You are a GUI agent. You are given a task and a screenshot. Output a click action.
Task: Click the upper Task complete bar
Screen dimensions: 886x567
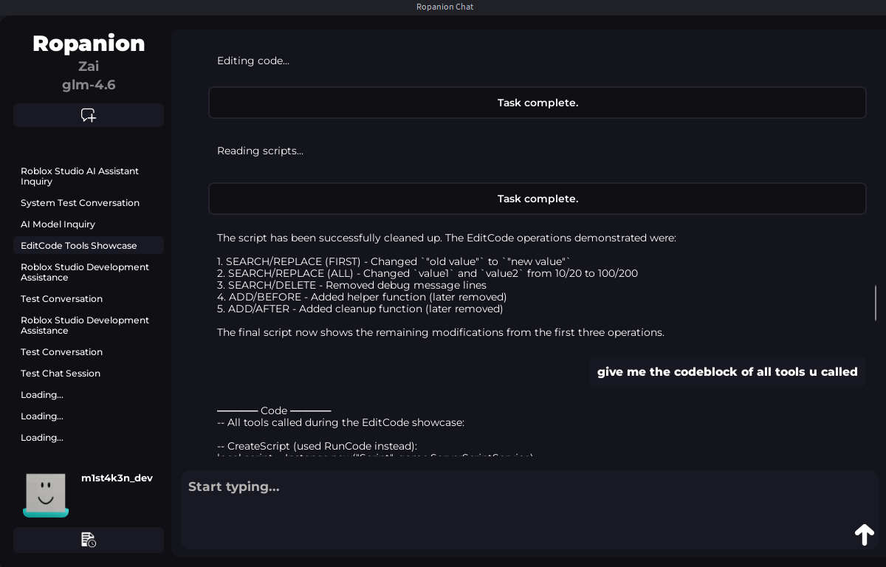coord(538,103)
